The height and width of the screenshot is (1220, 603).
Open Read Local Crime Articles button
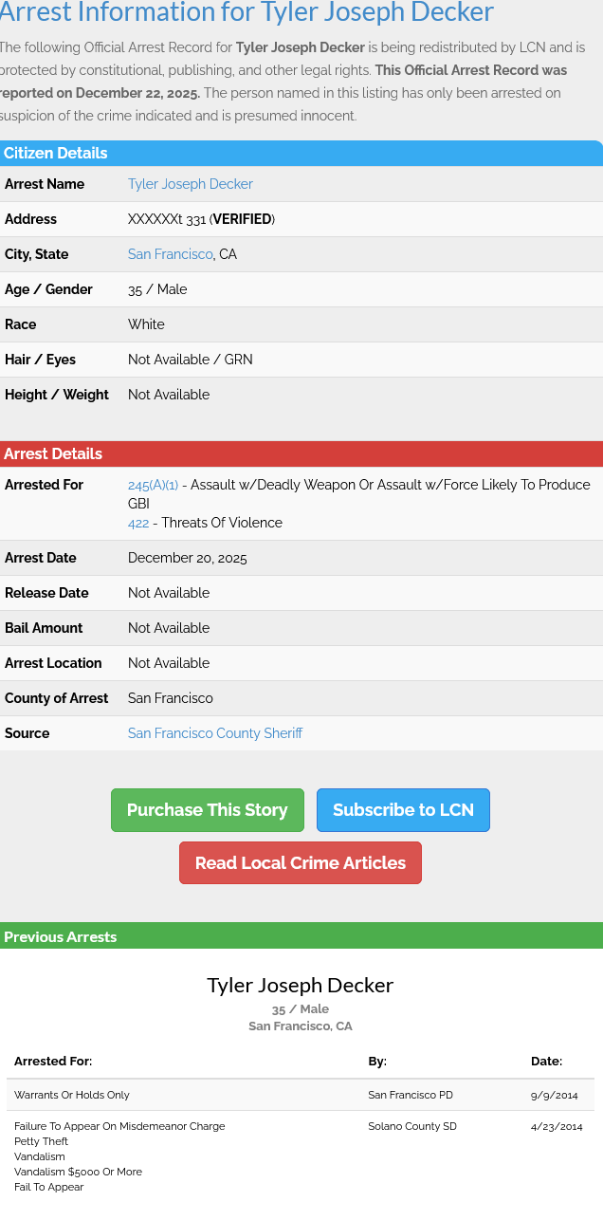coord(300,863)
